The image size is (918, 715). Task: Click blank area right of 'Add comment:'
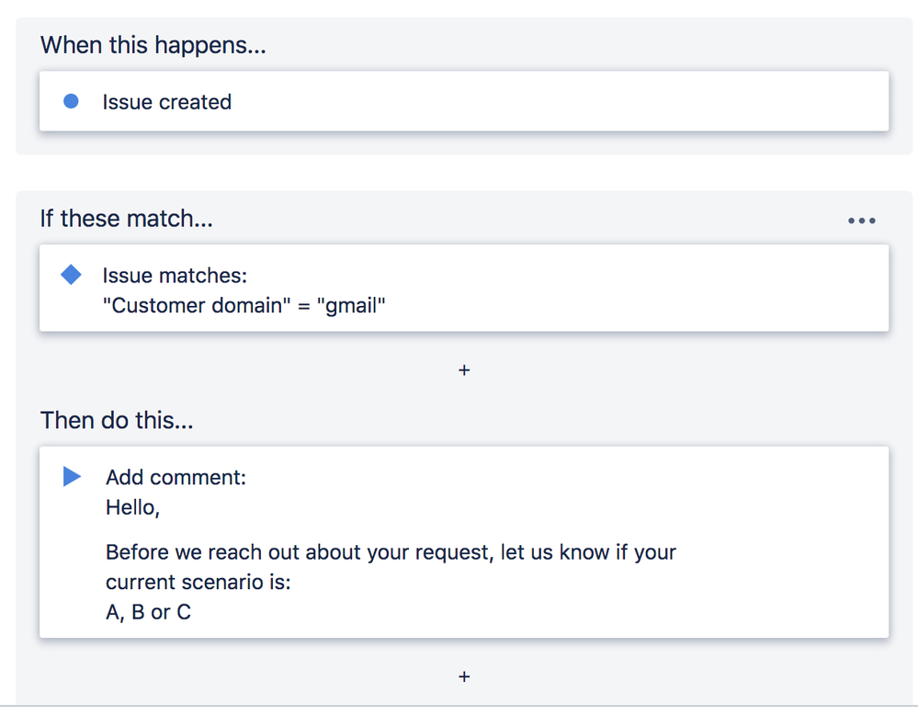coord(551,477)
